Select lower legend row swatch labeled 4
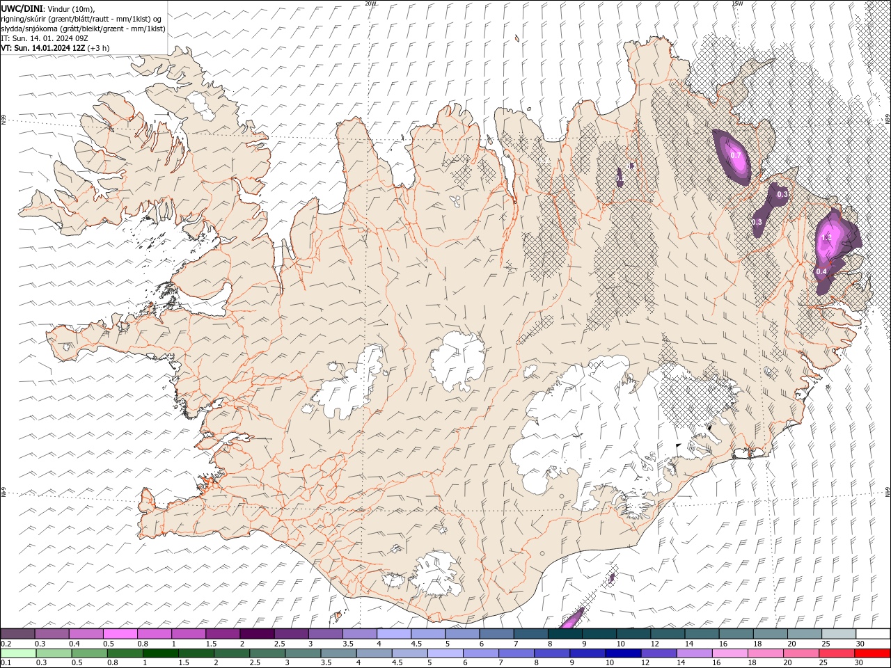 pyautogui.click(x=374, y=653)
